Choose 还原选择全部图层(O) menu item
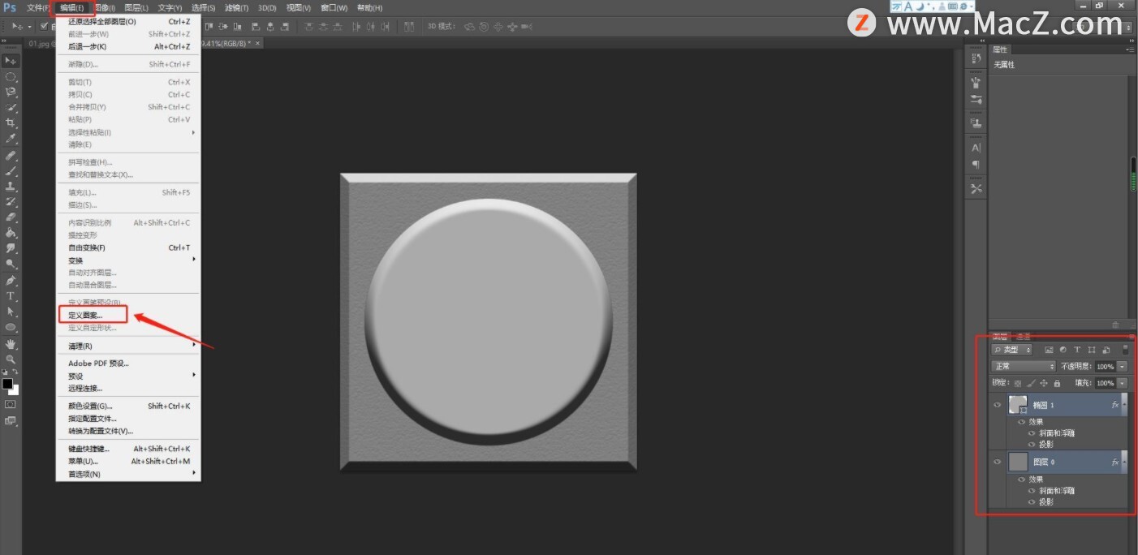Viewport: 1138px width, 555px height. (128, 22)
